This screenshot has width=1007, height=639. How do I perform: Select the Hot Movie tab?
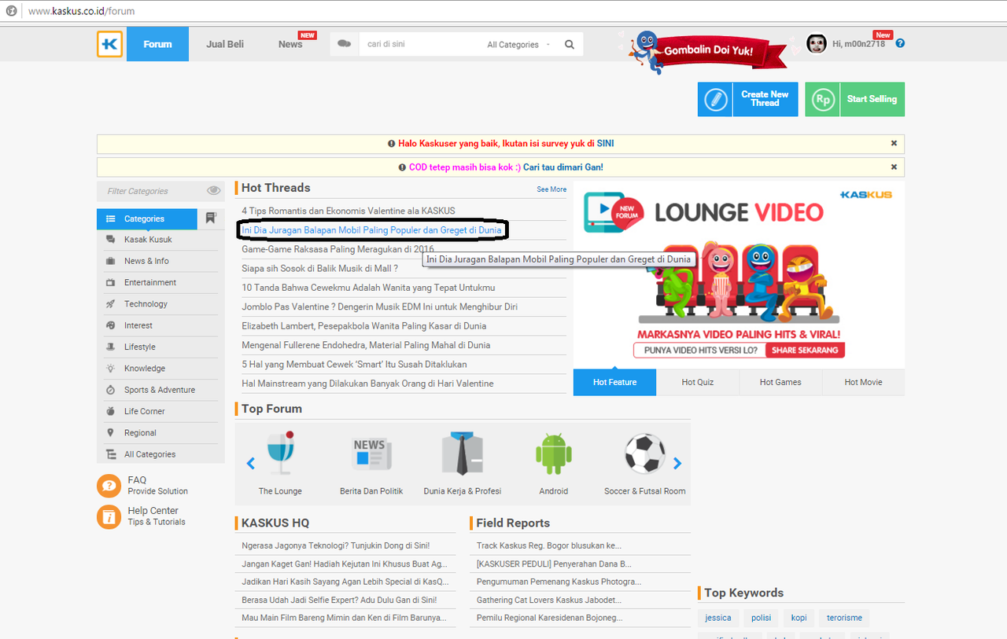863,382
